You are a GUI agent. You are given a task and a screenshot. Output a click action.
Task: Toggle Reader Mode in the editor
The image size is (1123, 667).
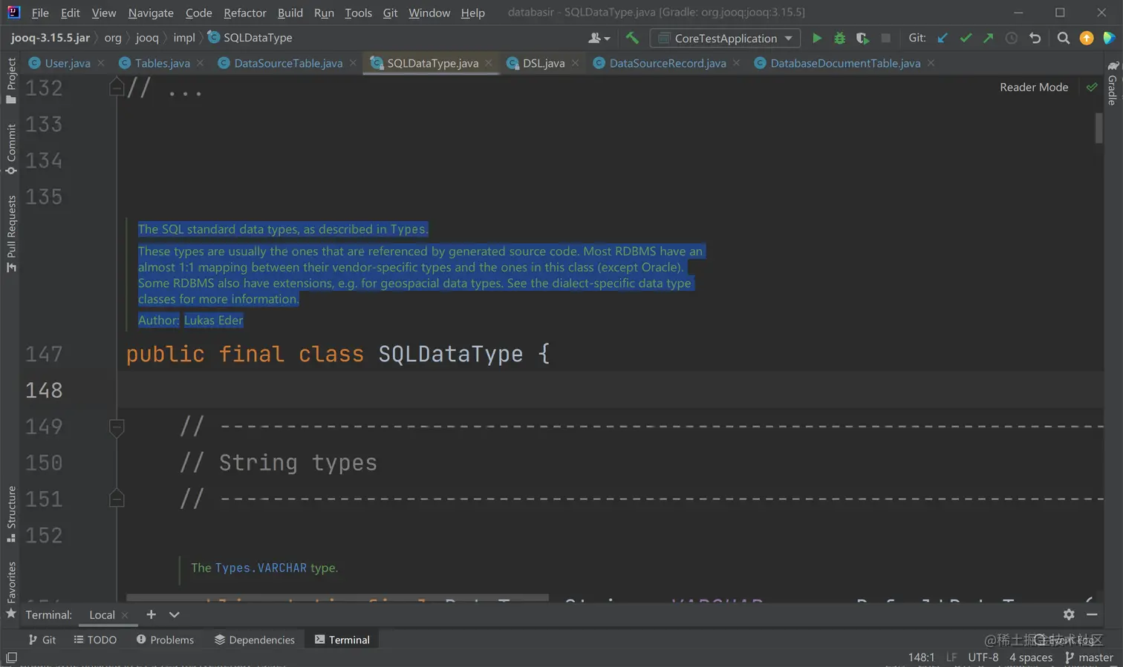[x=1034, y=87]
